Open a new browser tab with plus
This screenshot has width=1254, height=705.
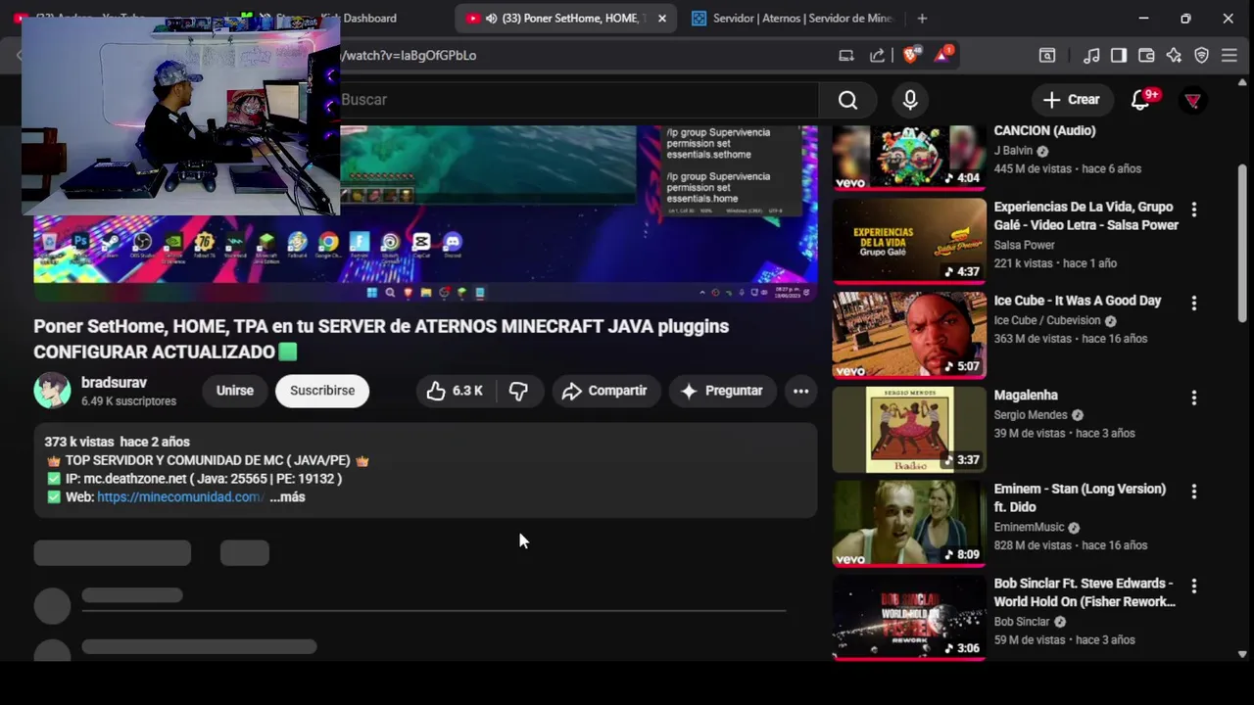tap(922, 18)
